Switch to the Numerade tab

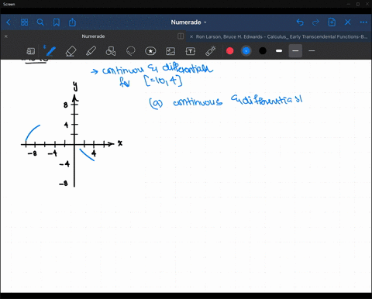coord(93,36)
